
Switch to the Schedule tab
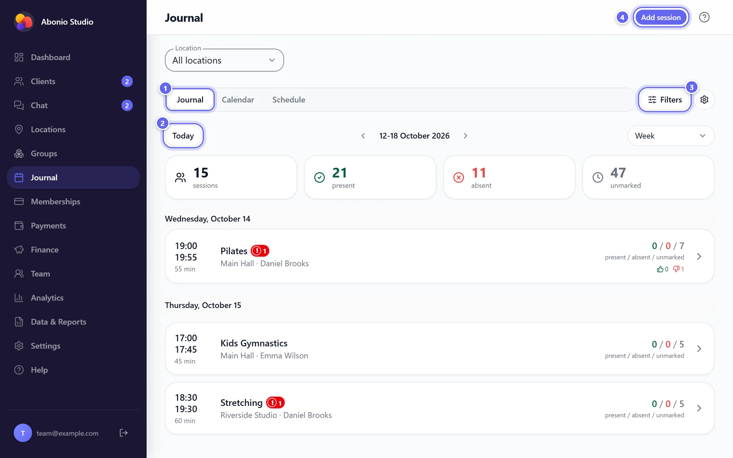tap(289, 100)
